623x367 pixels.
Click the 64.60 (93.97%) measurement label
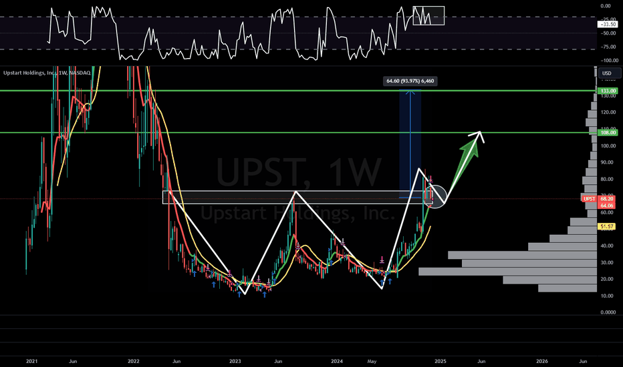[410, 81]
